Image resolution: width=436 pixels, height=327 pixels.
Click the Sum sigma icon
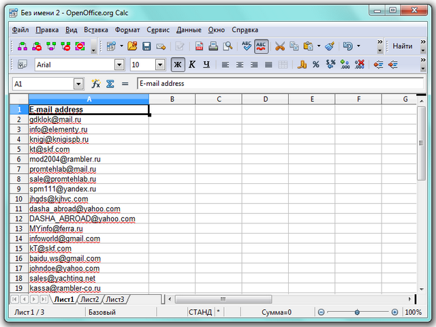point(110,83)
